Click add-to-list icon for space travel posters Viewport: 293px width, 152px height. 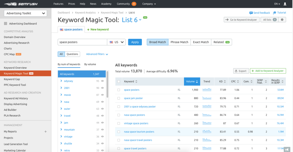(179, 149)
